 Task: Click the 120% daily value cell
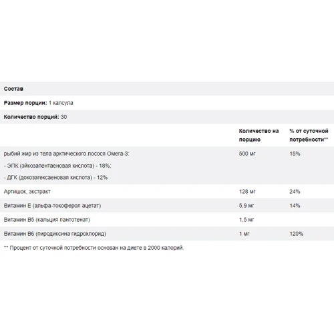click(297, 234)
